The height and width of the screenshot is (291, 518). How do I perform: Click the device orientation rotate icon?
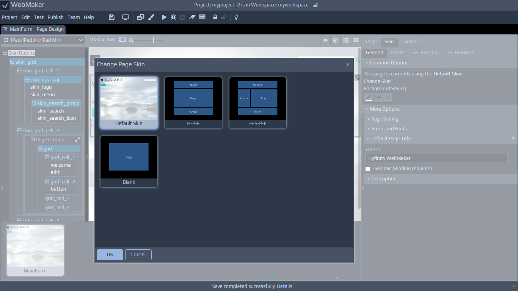tap(122, 40)
